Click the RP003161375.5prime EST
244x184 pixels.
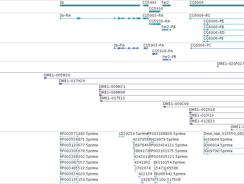click(150, 154)
